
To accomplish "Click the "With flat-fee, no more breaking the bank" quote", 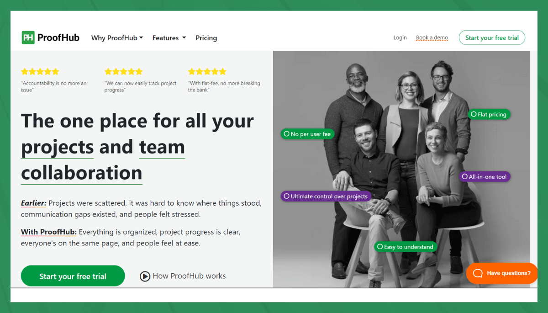I will coord(224,86).
